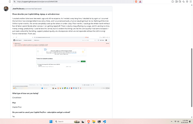Open File Explorer from the taskbar
Screen dimensions: 193x124
(94, 121)
